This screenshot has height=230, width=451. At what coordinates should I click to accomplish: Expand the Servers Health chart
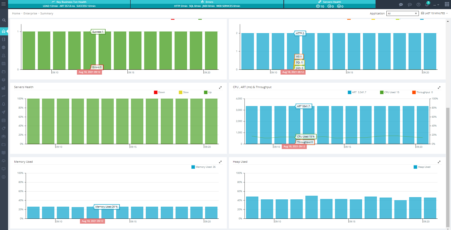(220, 88)
